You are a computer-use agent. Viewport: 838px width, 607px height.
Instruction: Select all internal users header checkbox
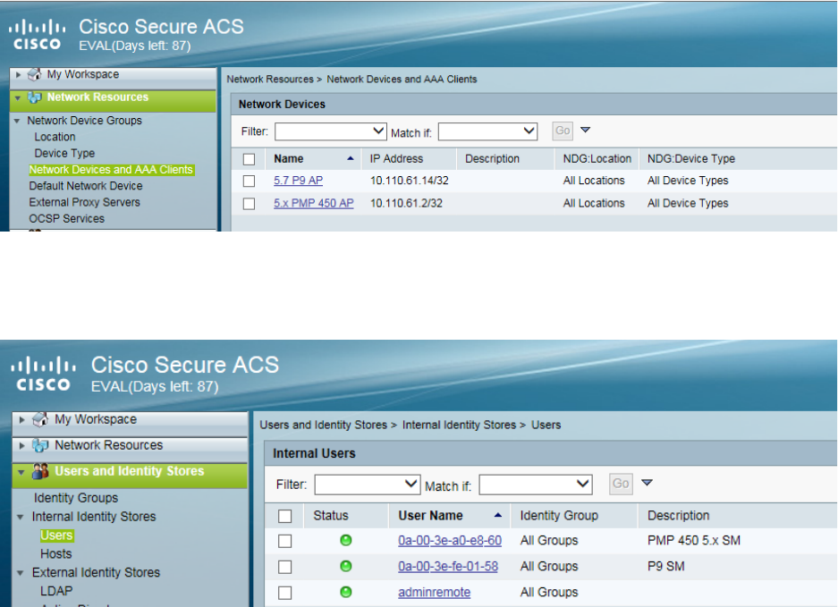pyautogui.click(x=285, y=516)
